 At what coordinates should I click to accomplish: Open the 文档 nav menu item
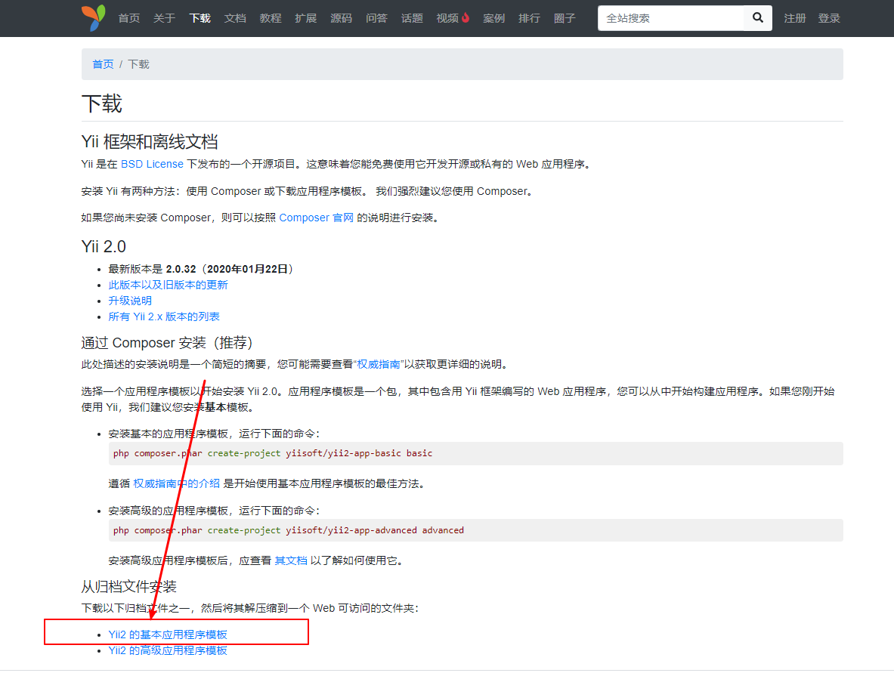235,18
